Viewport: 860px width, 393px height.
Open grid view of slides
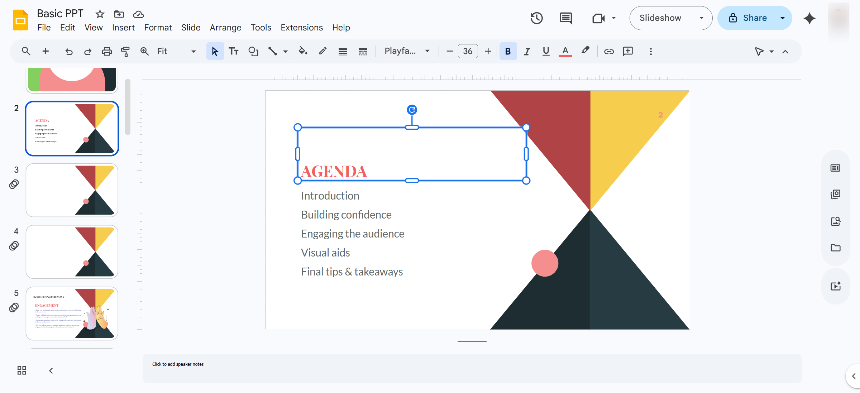[x=22, y=370]
